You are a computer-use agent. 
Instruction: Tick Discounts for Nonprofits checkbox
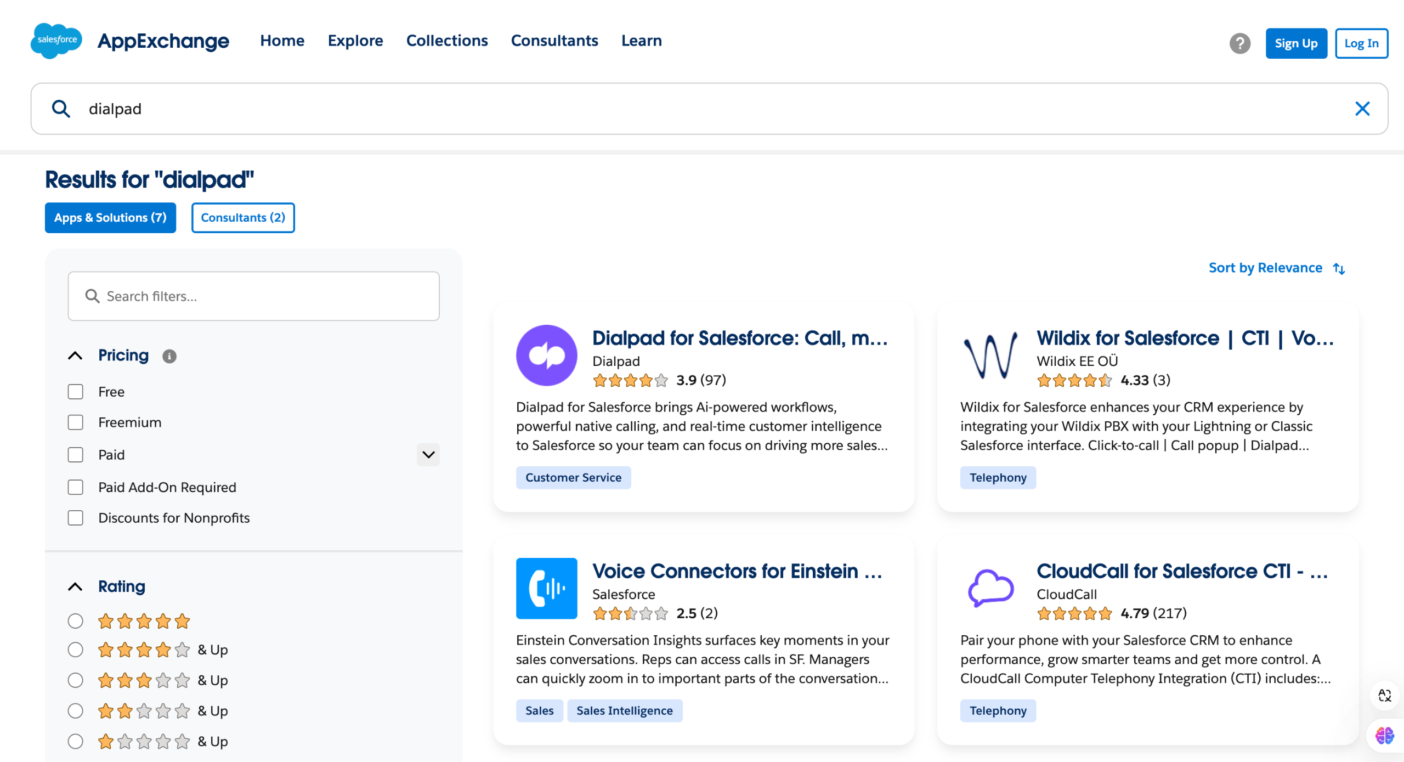tap(76, 518)
